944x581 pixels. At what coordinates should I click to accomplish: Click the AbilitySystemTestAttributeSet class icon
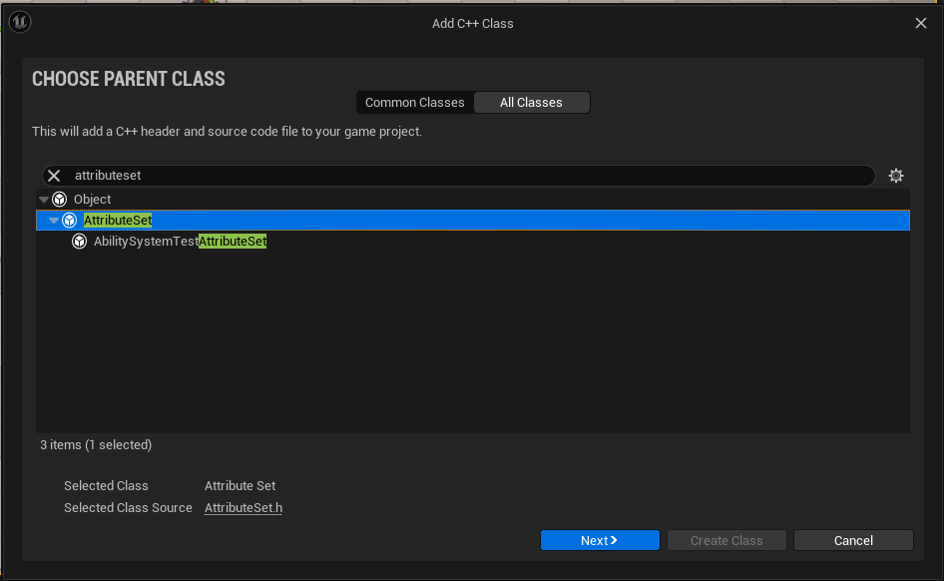point(80,241)
